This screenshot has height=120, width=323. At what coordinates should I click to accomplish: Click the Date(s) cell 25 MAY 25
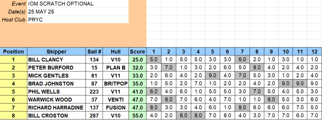(x=78, y=12)
